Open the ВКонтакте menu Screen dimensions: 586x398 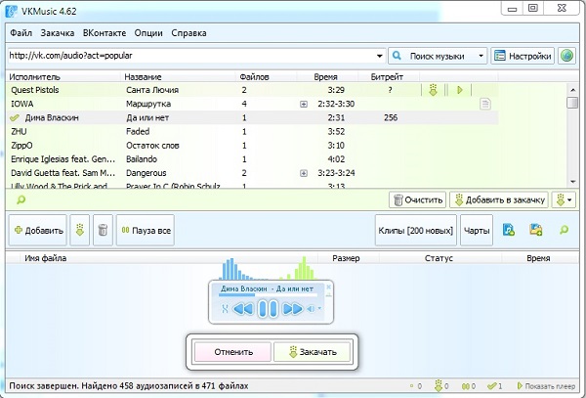click(105, 33)
